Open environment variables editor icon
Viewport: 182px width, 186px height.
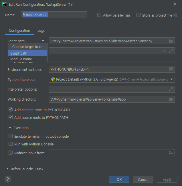[171, 69]
